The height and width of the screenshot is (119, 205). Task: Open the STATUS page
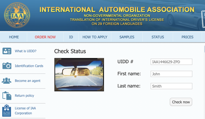[158, 37]
